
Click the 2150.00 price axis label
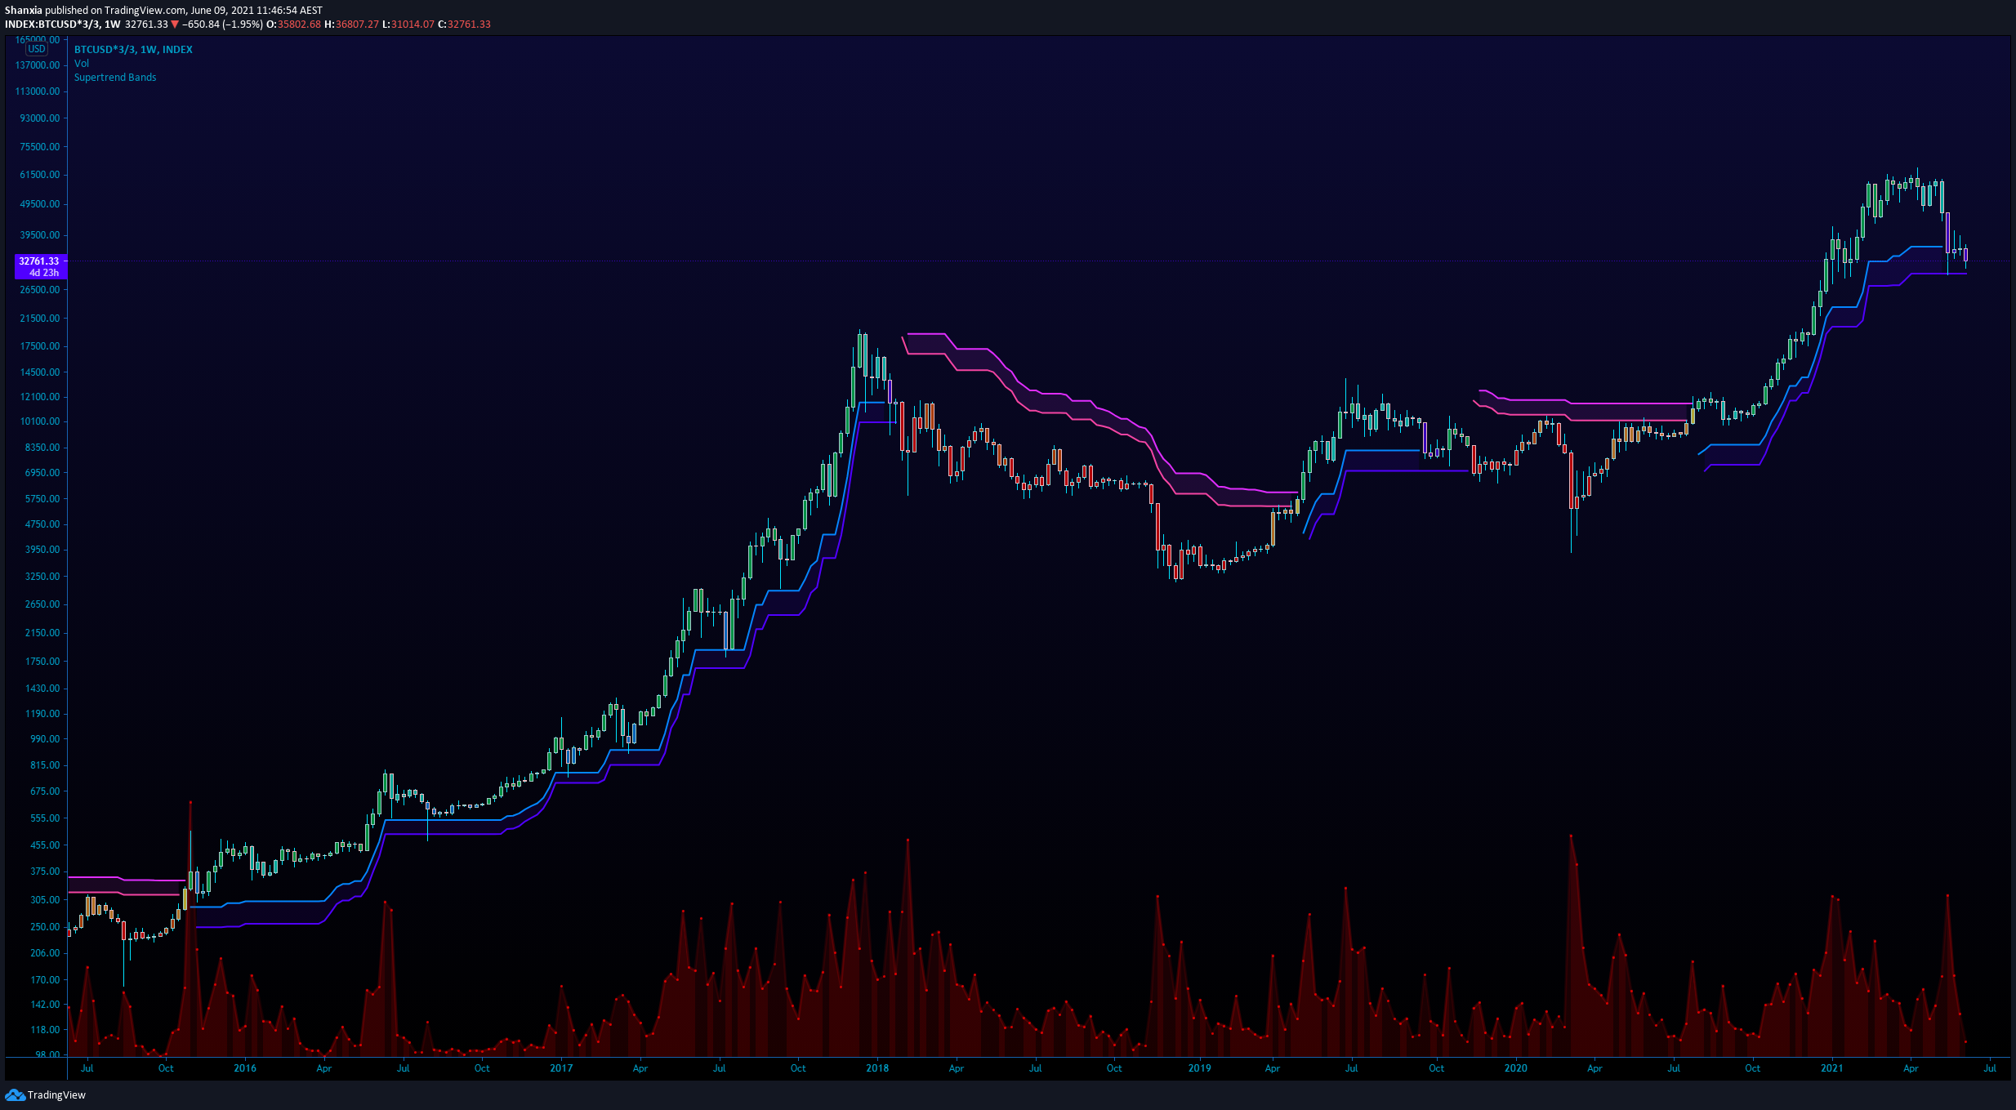coord(42,633)
